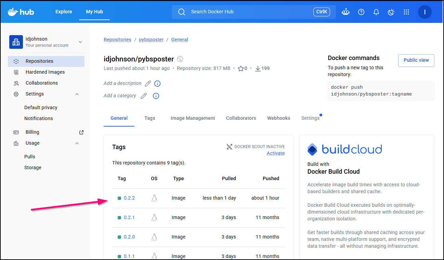Select Hardened Images in sidebar
The width and height of the screenshot is (444, 260).
click(x=46, y=72)
